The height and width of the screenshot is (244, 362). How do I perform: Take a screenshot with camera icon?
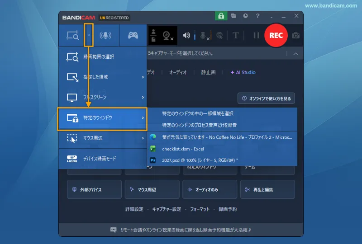(296, 36)
